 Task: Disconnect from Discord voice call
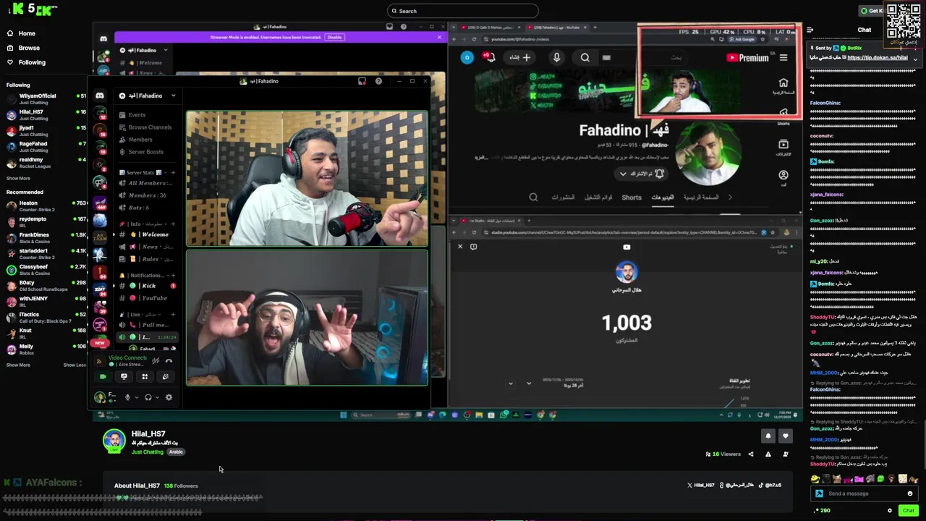pos(169,360)
